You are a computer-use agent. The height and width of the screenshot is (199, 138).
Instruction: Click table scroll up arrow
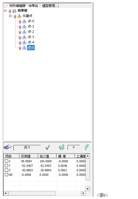tap(88, 156)
